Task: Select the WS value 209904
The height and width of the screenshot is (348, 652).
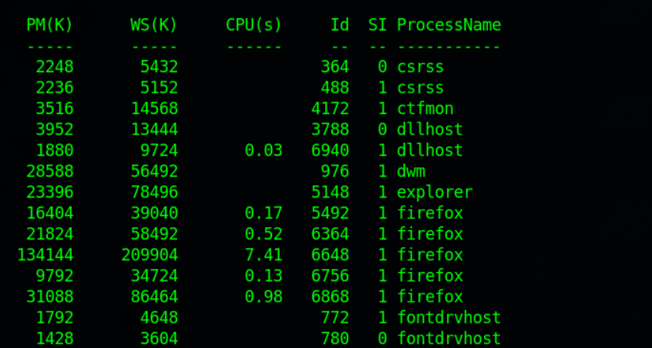Action: point(150,255)
